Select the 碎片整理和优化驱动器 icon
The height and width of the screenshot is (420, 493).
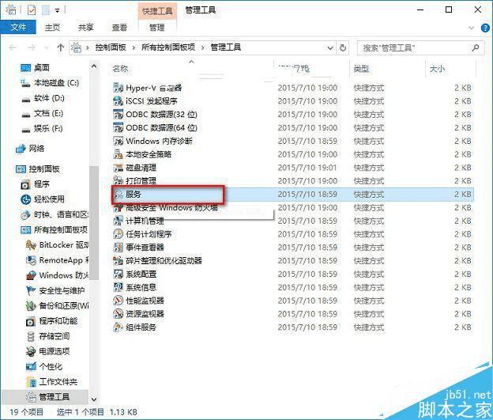click(x=118, y=260)
